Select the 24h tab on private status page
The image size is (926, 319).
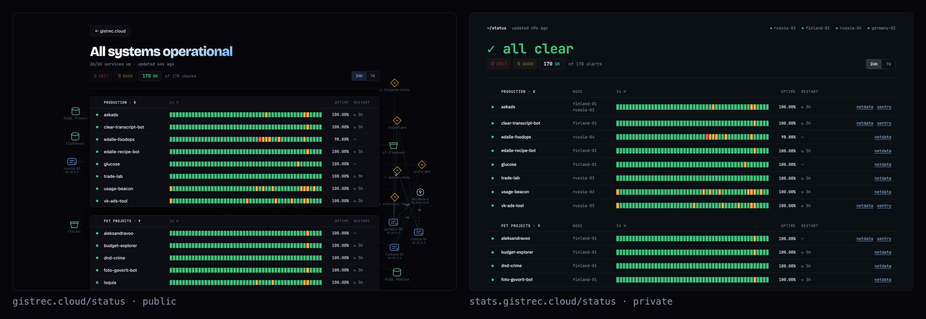pos(874,64)
